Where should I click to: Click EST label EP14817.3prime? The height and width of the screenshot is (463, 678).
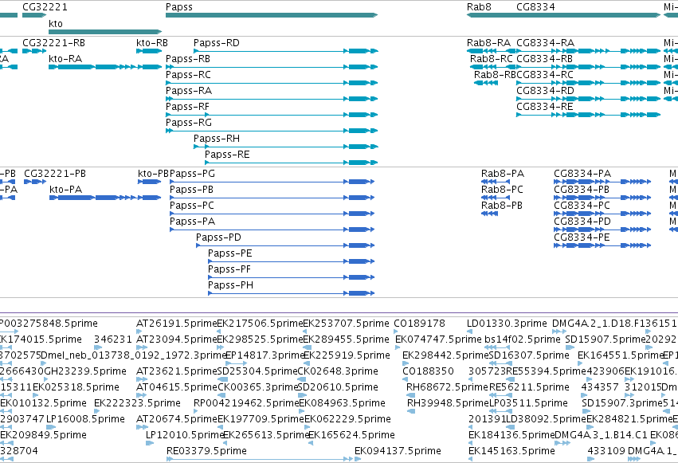coord(265,355)
